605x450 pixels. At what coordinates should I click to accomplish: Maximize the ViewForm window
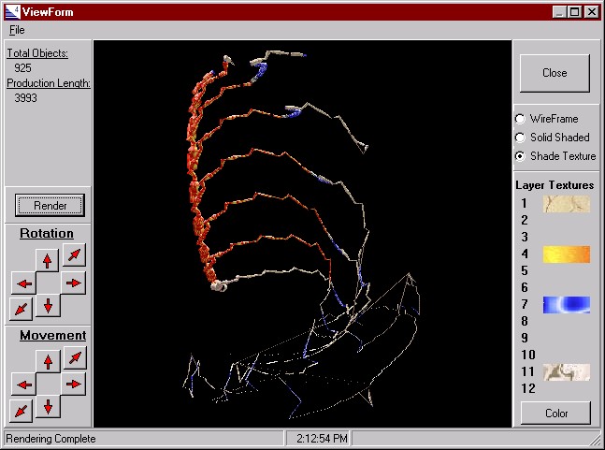[574, 11]
